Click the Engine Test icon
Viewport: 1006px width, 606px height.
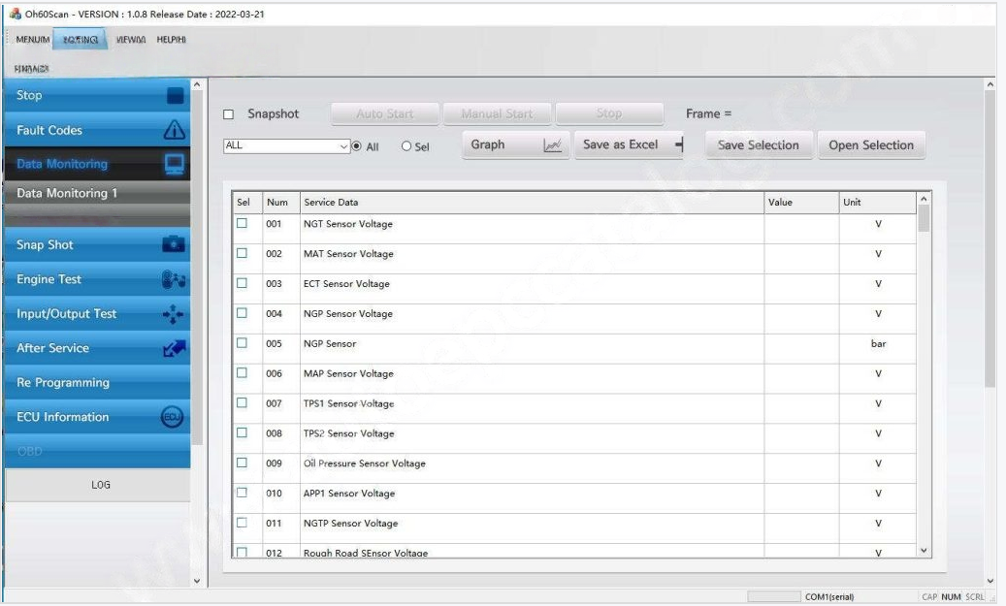pyautogui.click(x=175, y=280)
